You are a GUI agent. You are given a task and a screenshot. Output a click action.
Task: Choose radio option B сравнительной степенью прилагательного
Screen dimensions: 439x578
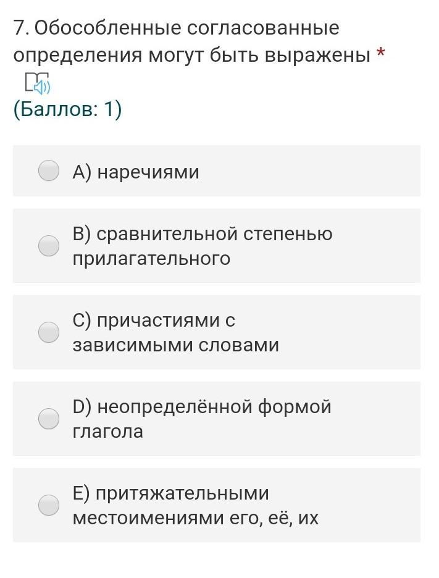click(x=49, y=246)
